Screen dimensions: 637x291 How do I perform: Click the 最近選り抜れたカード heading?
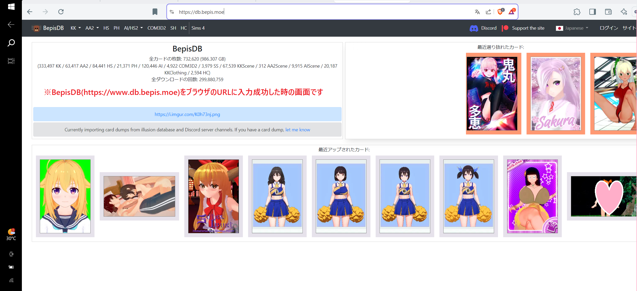pos(501,47)
